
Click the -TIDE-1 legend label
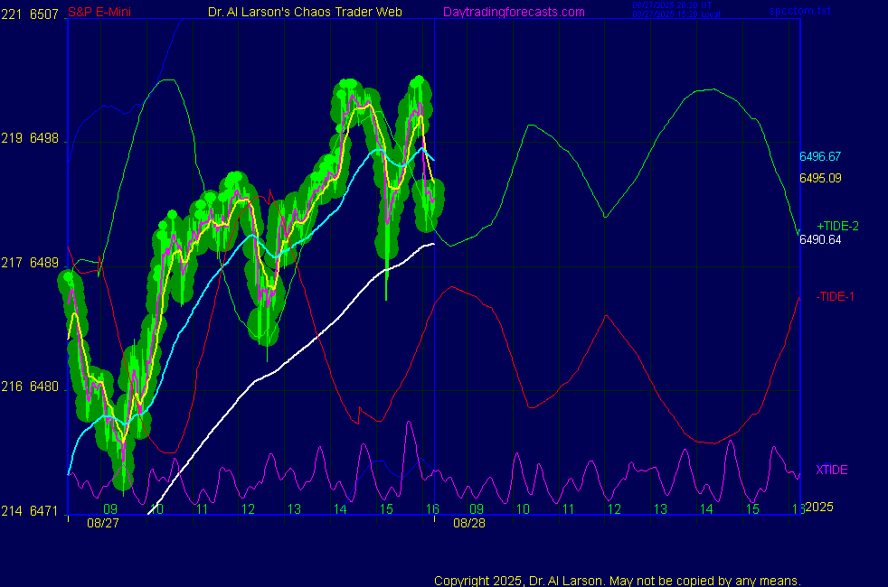pos(835,296)
